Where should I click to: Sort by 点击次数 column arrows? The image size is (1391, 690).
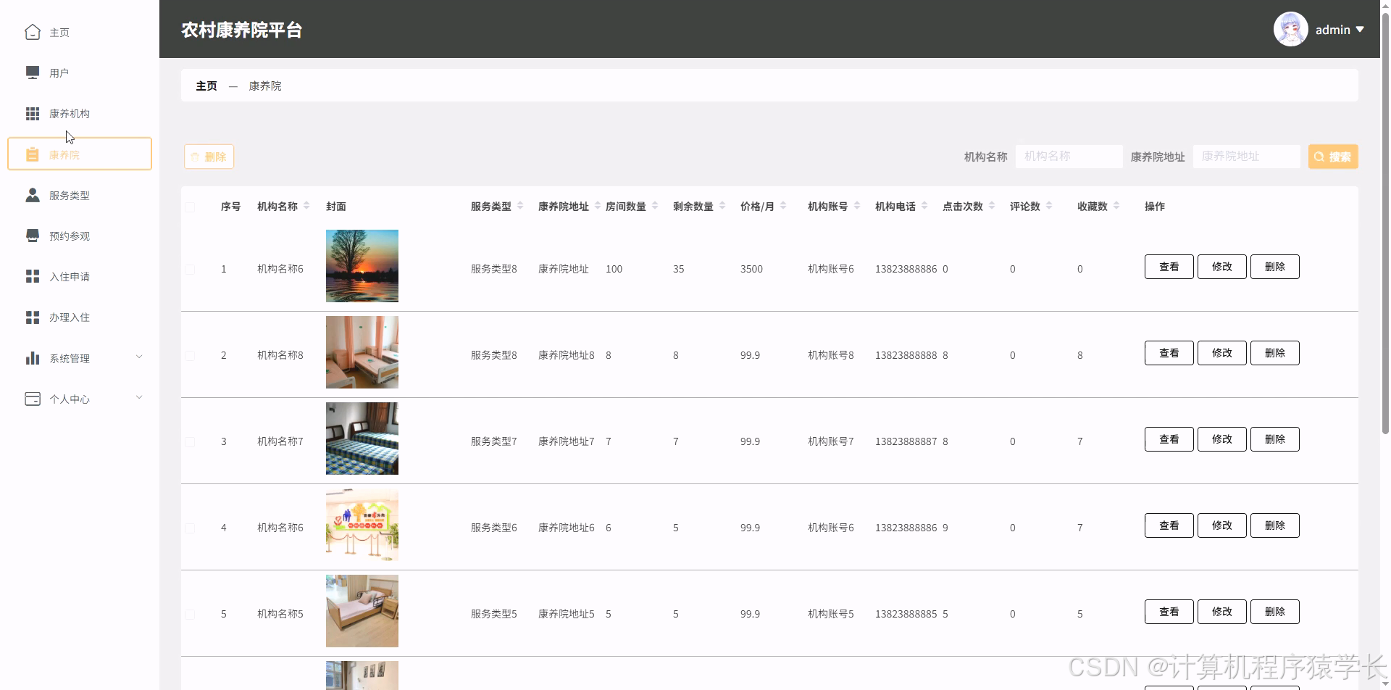coord(992,206)
